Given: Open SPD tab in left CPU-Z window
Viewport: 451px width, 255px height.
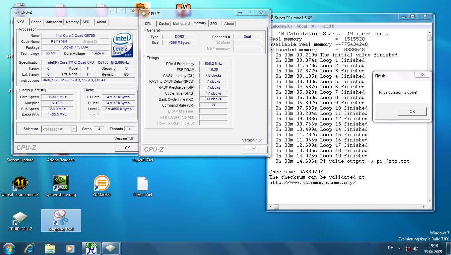Looking at the screenshot, I should click(86, 22).
